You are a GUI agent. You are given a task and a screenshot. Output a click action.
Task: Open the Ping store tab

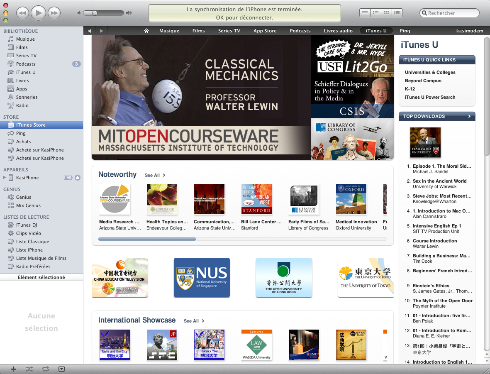(405, 31)
